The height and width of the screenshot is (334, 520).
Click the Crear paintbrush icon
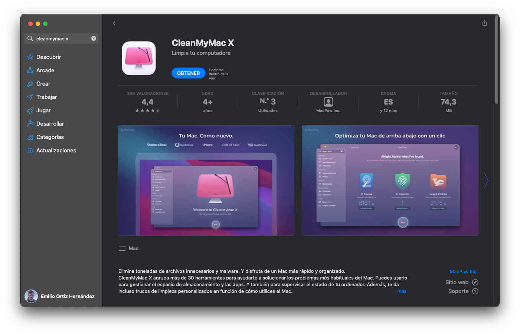point(30,84)
